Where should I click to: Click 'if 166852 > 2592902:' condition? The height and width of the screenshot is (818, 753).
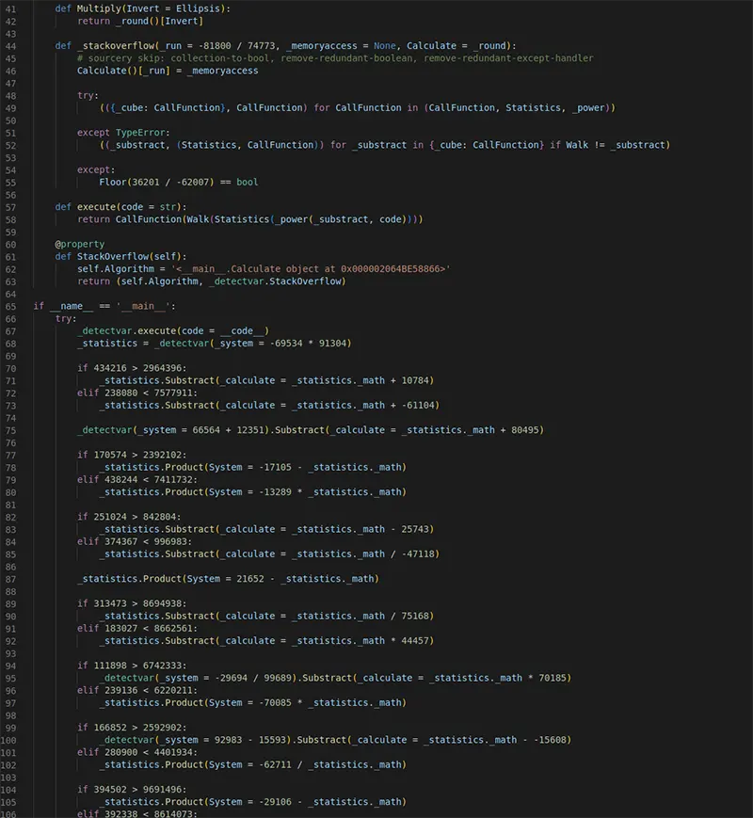click(x=132, y=728)
